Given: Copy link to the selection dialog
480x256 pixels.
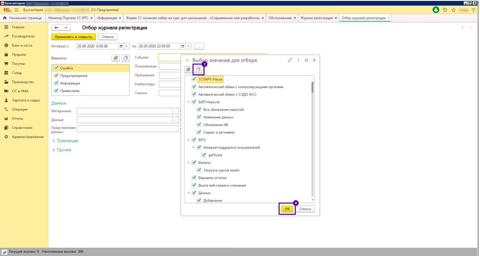Looking at the screenshot, I should click(290, 61).
